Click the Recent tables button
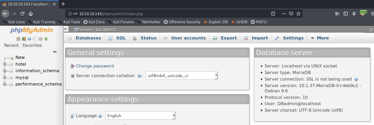This screenshot has height=125, width=374. (12, 45)
